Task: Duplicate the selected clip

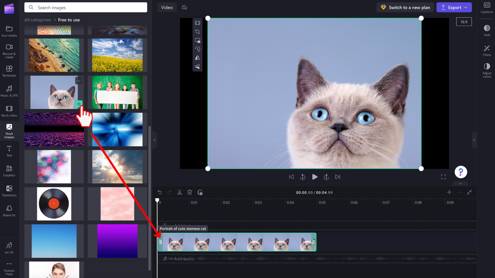Action: coord(200,192)
